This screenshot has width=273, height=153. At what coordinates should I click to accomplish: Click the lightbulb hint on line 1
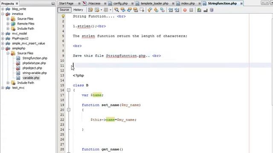[x=63, y=16]
